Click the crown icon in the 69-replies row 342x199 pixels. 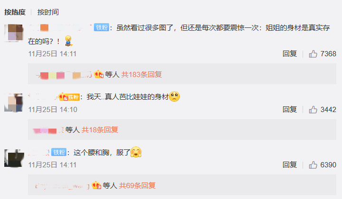click(x=96, y=185)
